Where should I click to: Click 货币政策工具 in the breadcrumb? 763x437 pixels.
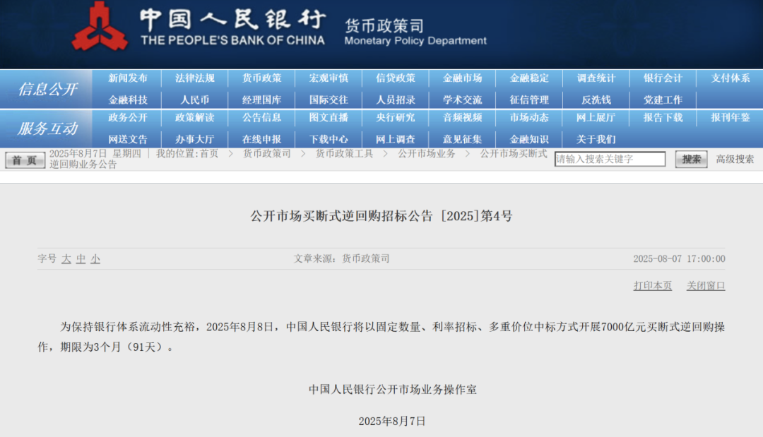(344, 154)
